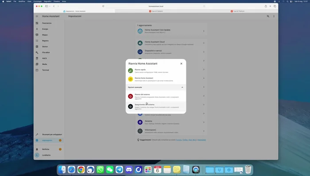Click yellow restart Home Assistant icon
The image size is (310, 176).
click(130, 79)
